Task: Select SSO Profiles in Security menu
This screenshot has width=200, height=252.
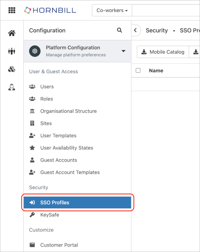Action: click(x=78, y=202)
